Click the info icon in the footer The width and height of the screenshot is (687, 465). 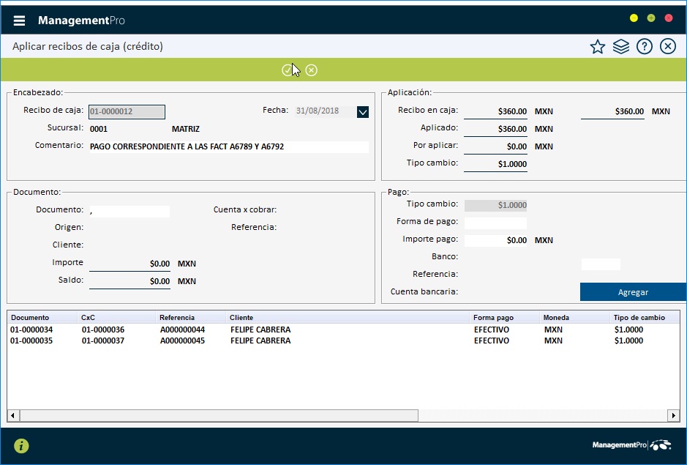pos(21,446)
